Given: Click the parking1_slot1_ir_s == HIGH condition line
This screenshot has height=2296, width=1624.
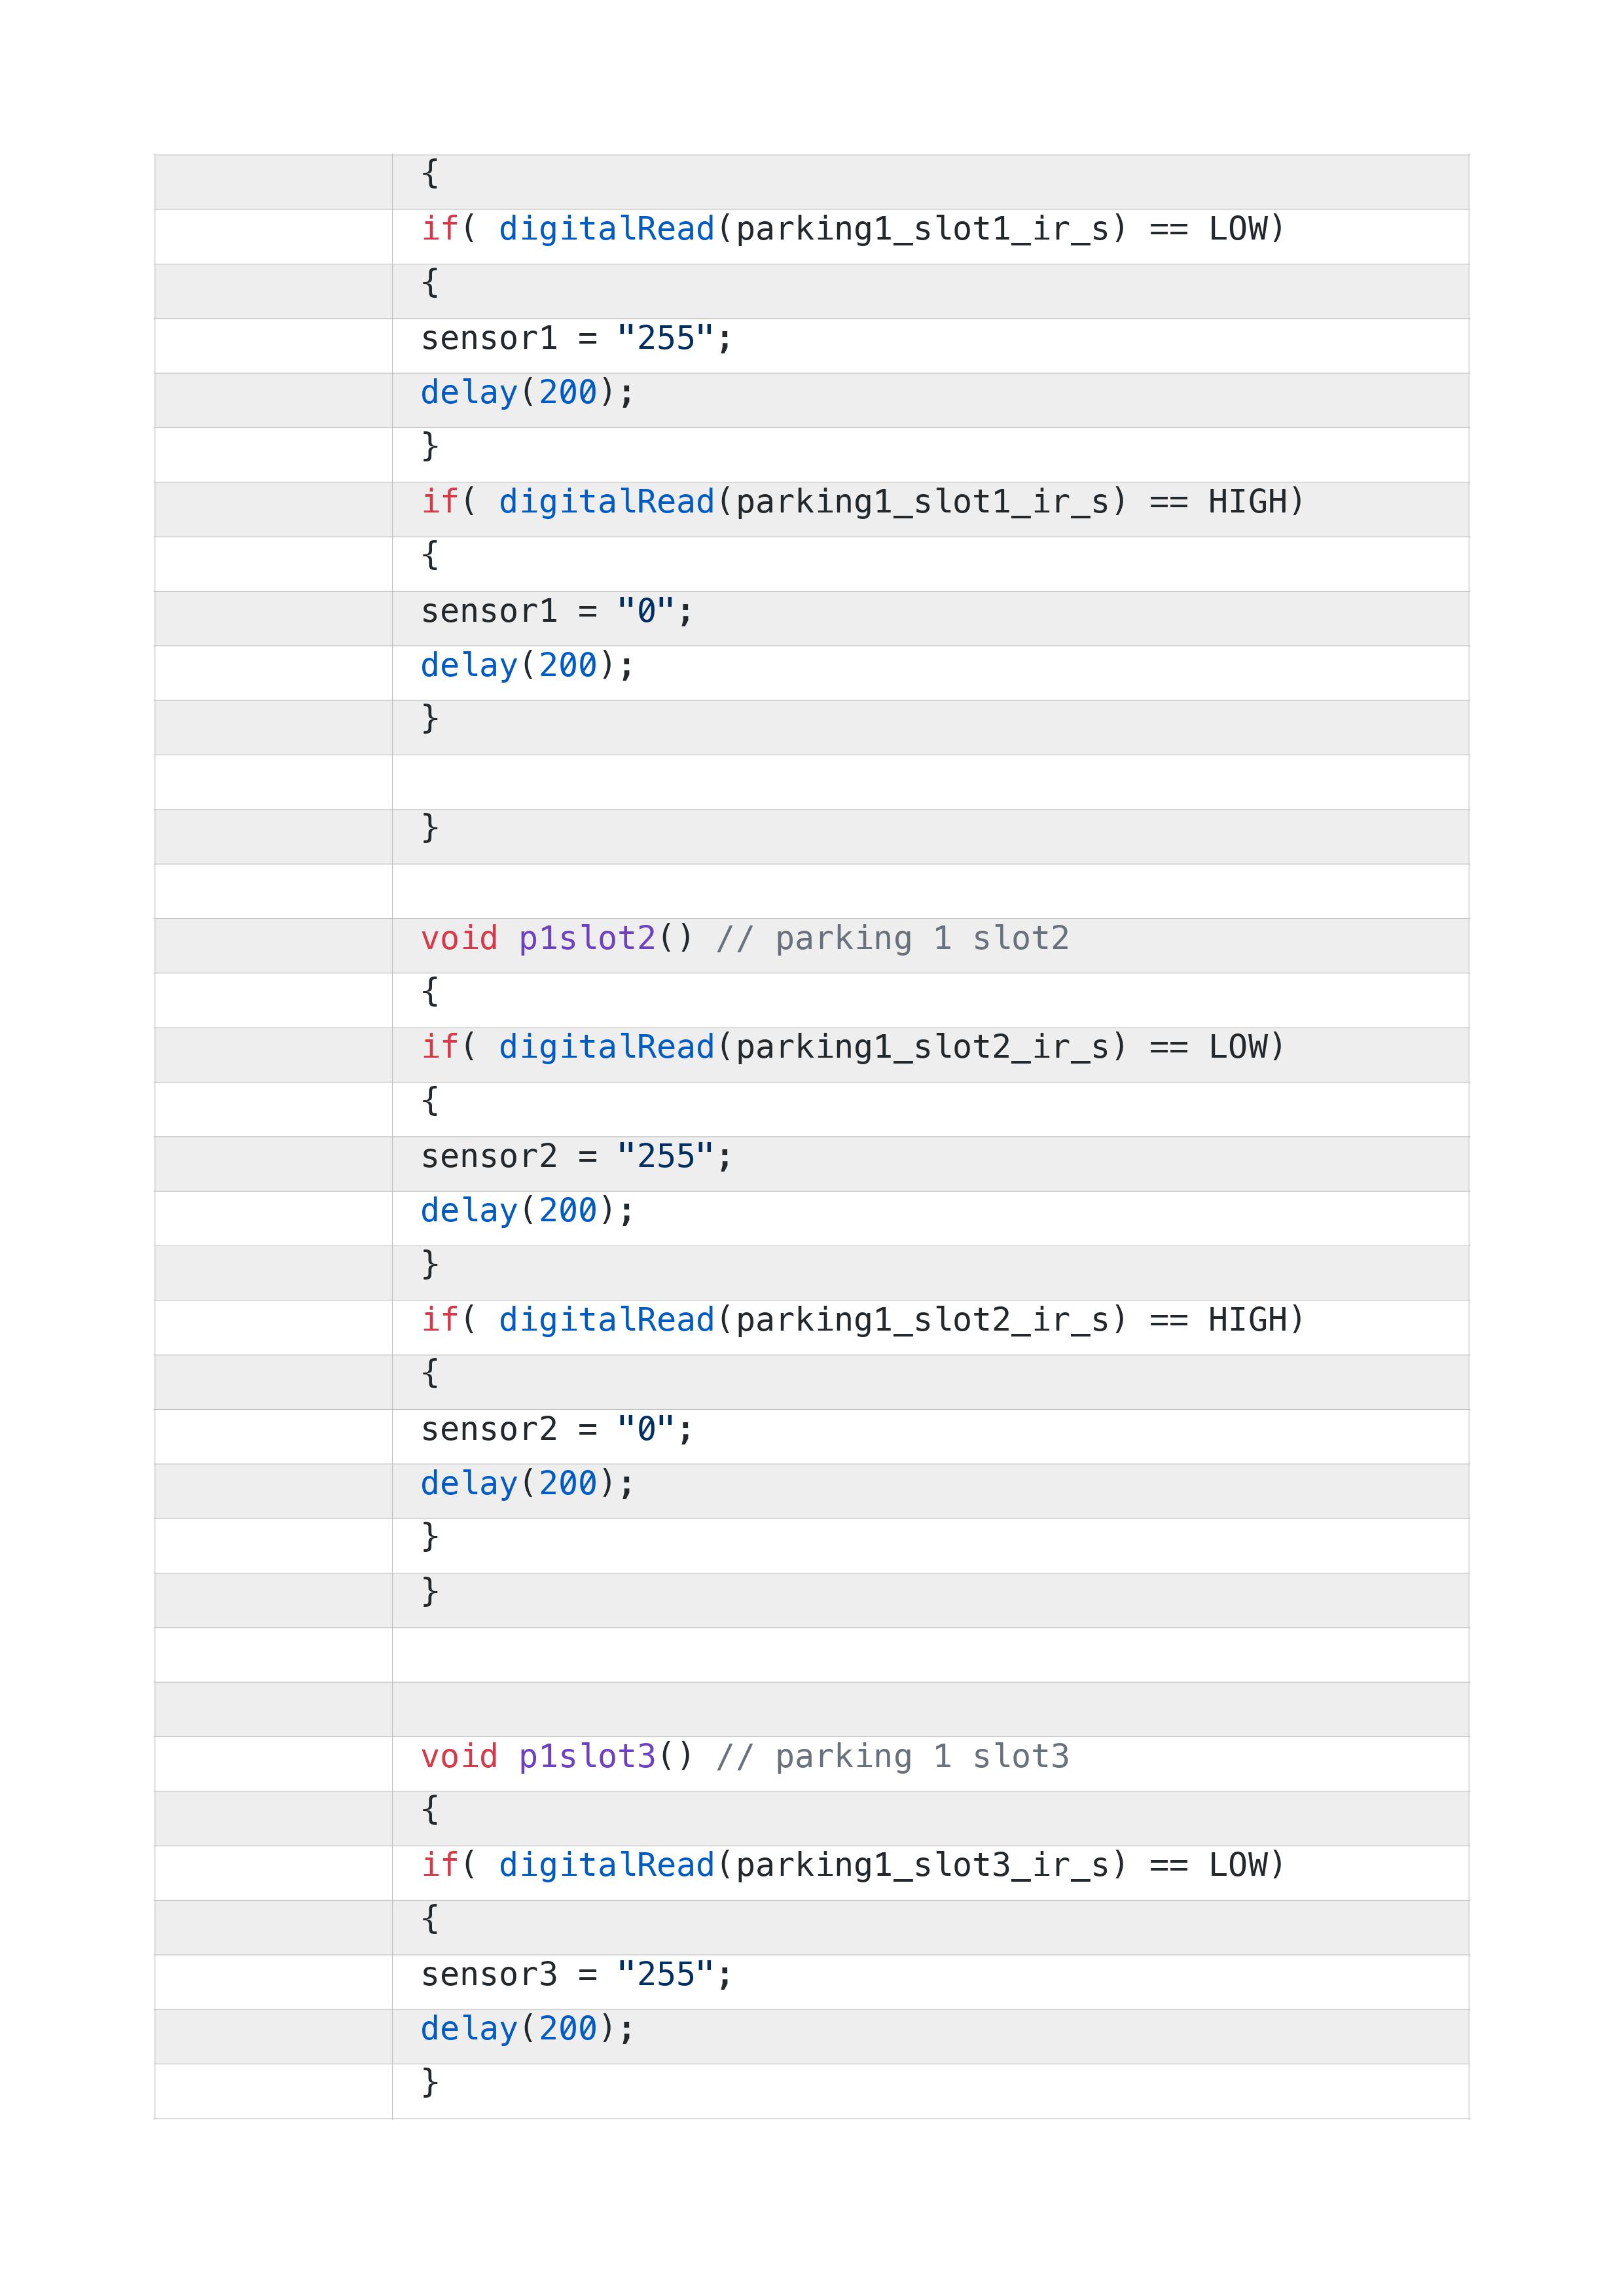Looking at the screenshot, I should point(862,502).
